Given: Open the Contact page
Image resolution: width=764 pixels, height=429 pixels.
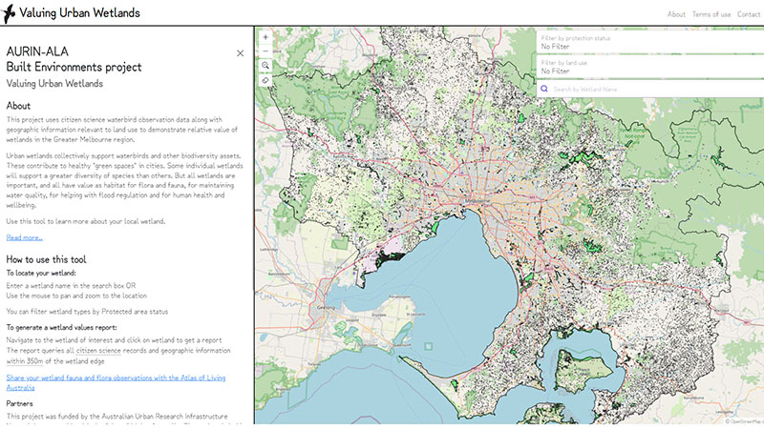Looking at the screenshot, I should 749,14.
